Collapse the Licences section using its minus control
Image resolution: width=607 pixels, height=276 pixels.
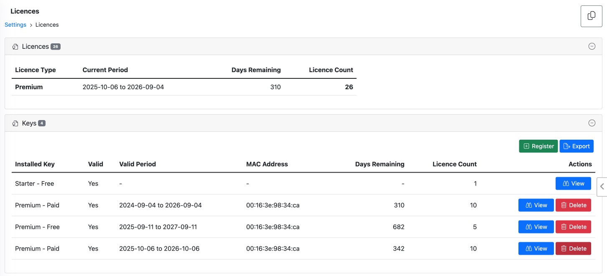click(592, 46)
